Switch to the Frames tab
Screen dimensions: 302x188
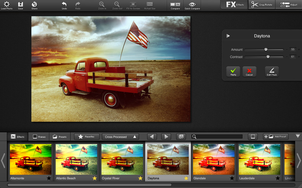click(39, 137)
